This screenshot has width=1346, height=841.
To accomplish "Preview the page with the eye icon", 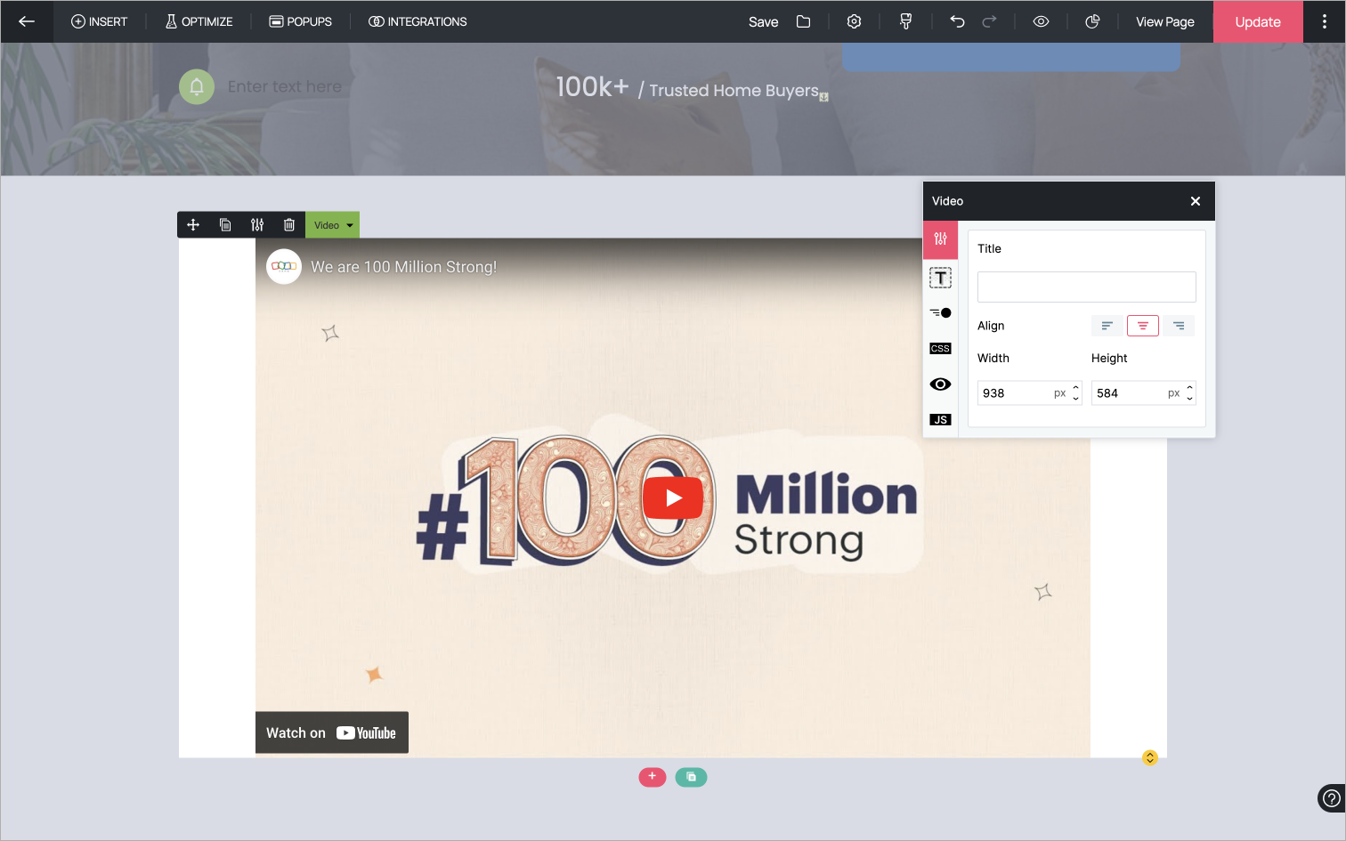I will click(1041, 21).
